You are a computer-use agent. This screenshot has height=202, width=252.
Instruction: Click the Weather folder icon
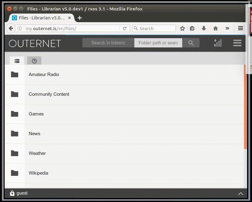coord(15,153)
